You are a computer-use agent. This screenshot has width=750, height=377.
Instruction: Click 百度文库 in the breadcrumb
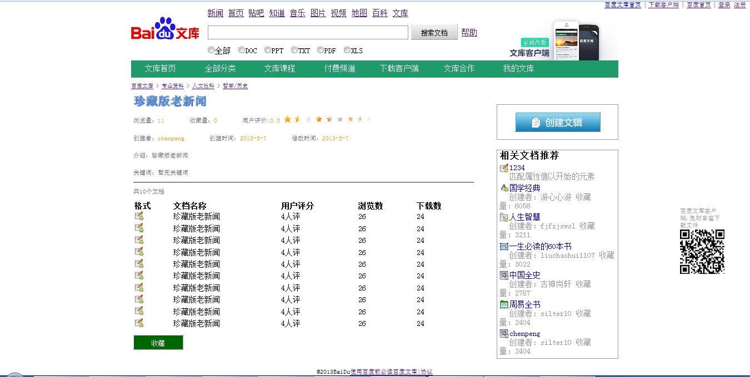(142, 86)
